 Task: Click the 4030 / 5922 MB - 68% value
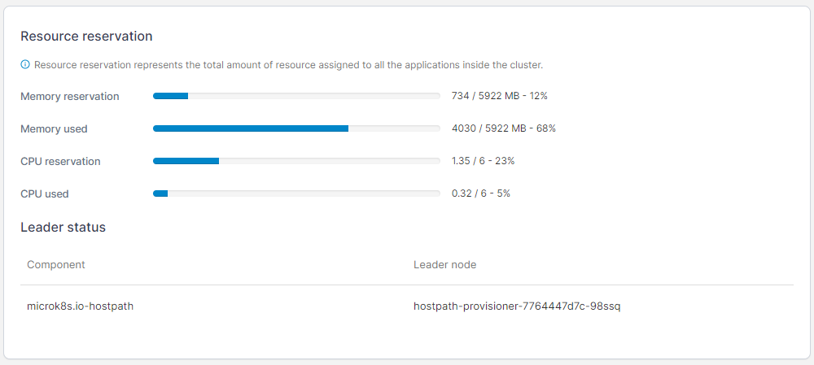tap(504, 128)
